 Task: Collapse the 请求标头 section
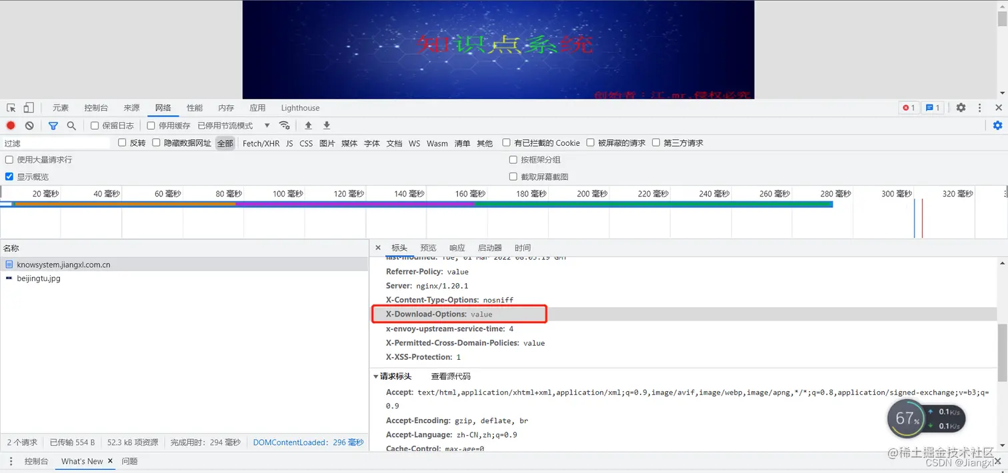tap(376, 376)
